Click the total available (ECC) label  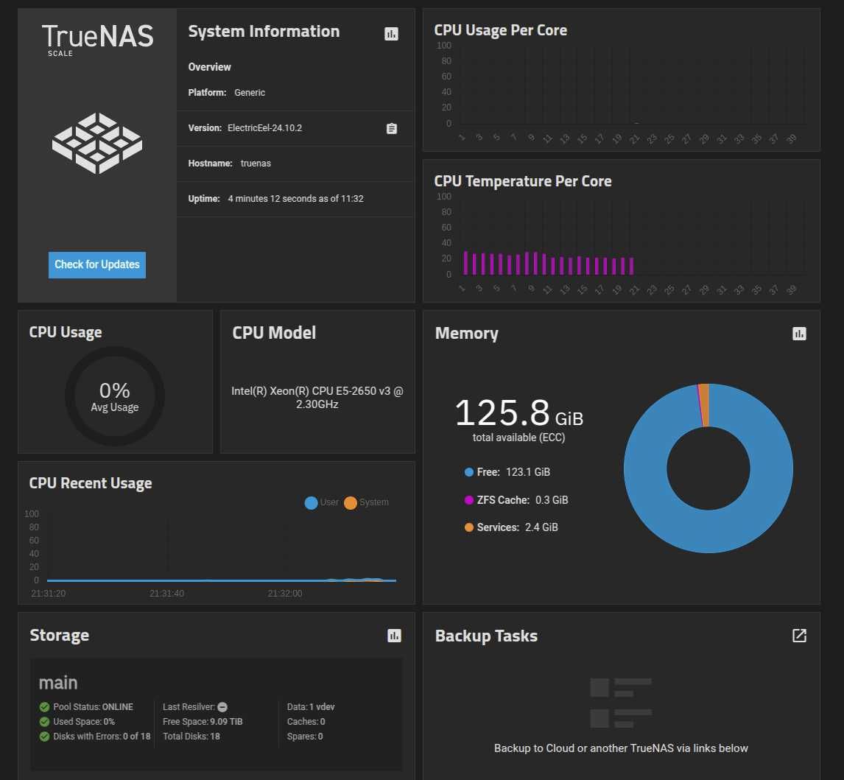click(x=519, y=438)
